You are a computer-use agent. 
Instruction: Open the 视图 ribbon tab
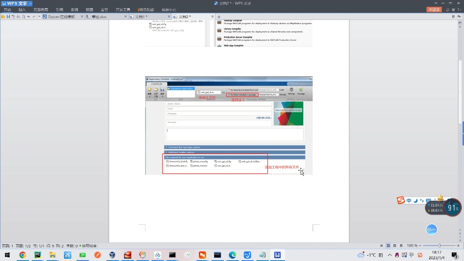(x=89, y=10)
